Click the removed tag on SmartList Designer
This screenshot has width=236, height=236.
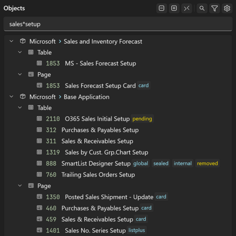pos(207,163)
